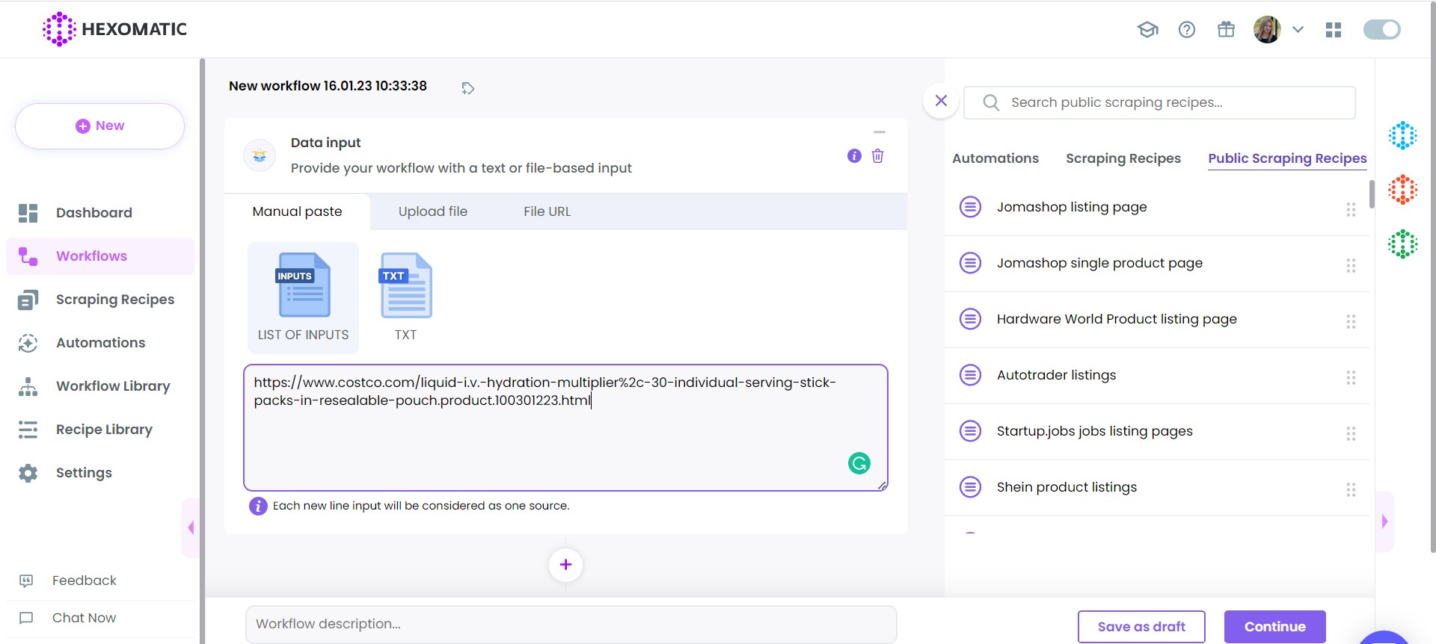The width and height of the screenshot is (1436, 644).
Task: Click the tag icon beside workflow name
Action: click(x=467, y=88)
